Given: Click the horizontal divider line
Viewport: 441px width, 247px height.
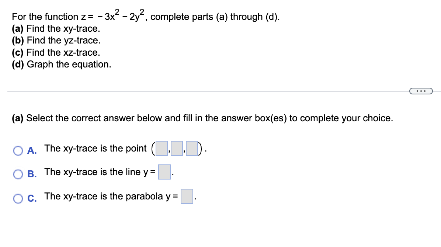Looking at the screenshot, I should [203, 91].
